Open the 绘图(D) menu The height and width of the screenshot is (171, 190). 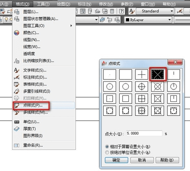coord(64,4)
